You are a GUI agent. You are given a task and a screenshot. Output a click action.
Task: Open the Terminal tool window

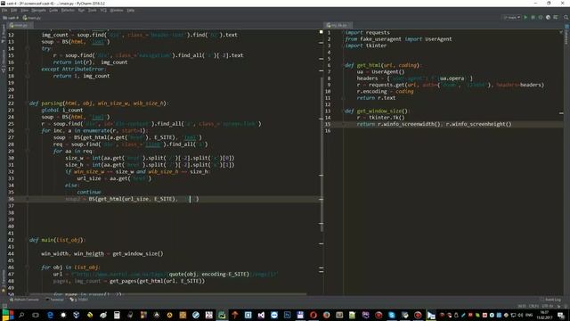click(55, 300)
